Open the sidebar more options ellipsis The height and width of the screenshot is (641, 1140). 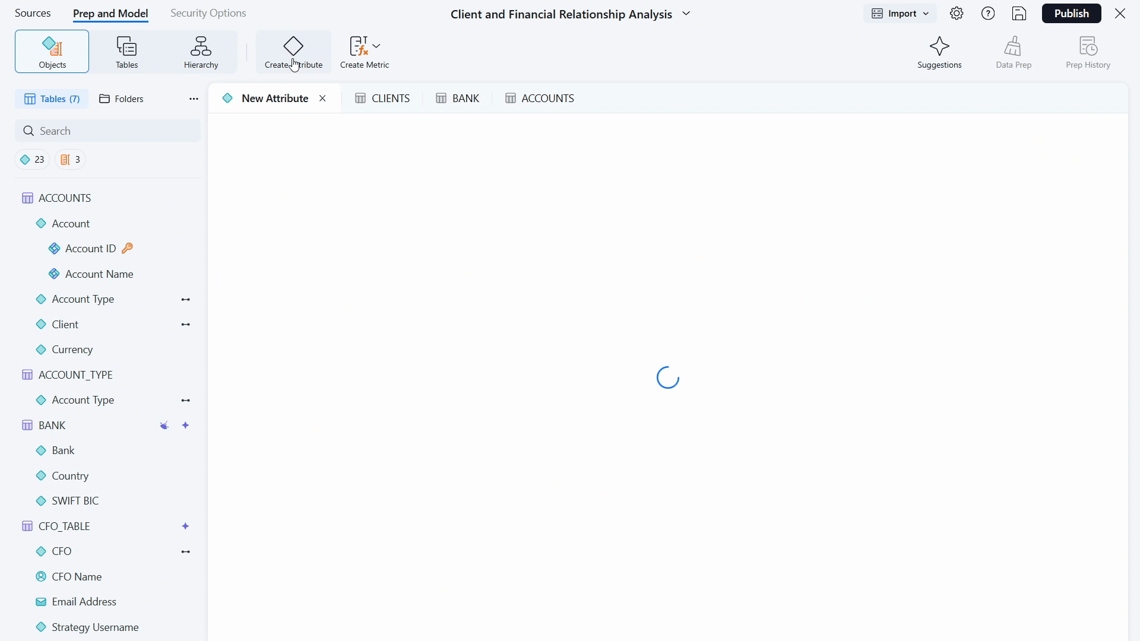[x=193, y=99]
